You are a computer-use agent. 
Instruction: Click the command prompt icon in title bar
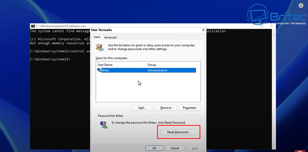[33, 26]
